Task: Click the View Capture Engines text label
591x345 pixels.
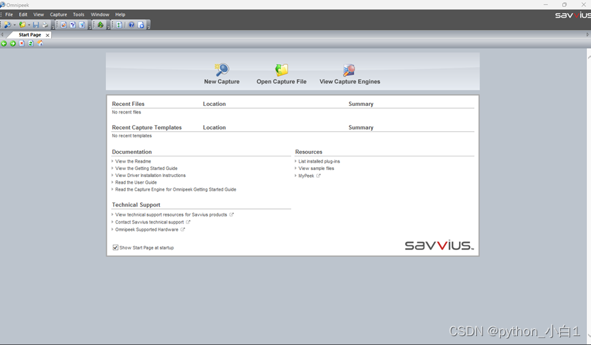Action: (x=350, y=81)
